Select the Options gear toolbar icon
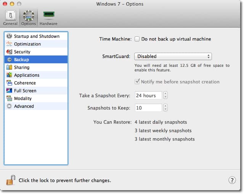244x194 pixels. 29,15
